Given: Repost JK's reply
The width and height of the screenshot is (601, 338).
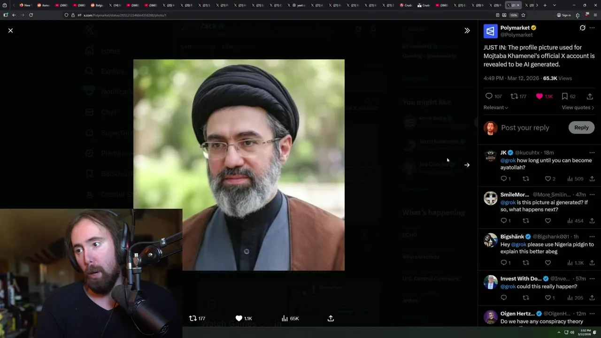Looking at the screenshot, I should point(526,179).
